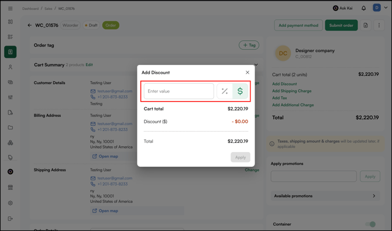Open the customers person icon in sidebar
The width and height of the screenshot is (392, 231).
11,67
